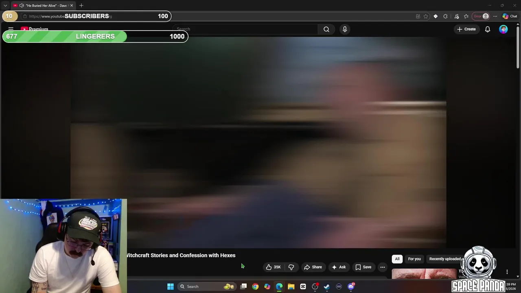This screenshot has width=521, height=293.
Task: Open the Windows Start menu
Action: click(x=171, y=286)
